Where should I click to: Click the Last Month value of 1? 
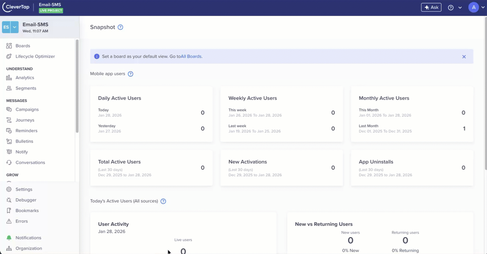tap(464, 129)
